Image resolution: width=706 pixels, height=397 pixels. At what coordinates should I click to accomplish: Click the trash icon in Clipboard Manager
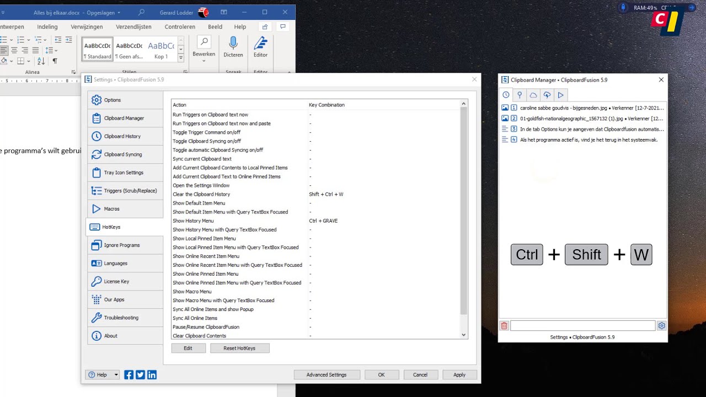[504, 326]
